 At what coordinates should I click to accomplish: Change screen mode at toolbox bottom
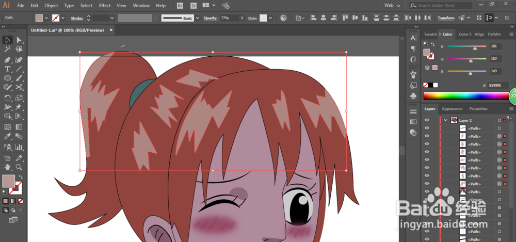point(13,220)
